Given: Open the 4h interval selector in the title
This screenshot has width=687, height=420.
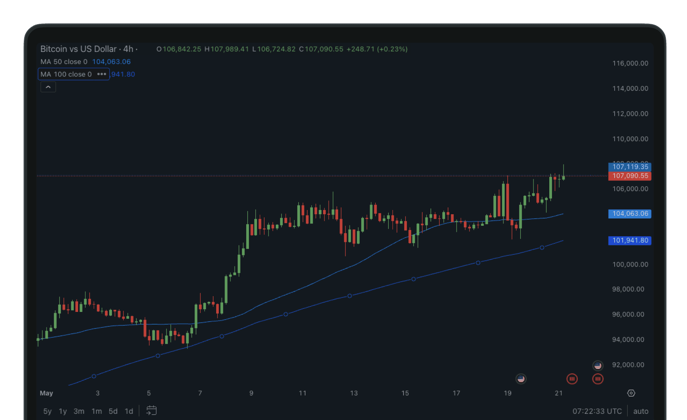Looking at the screenshot, I should tap(128, 49).
